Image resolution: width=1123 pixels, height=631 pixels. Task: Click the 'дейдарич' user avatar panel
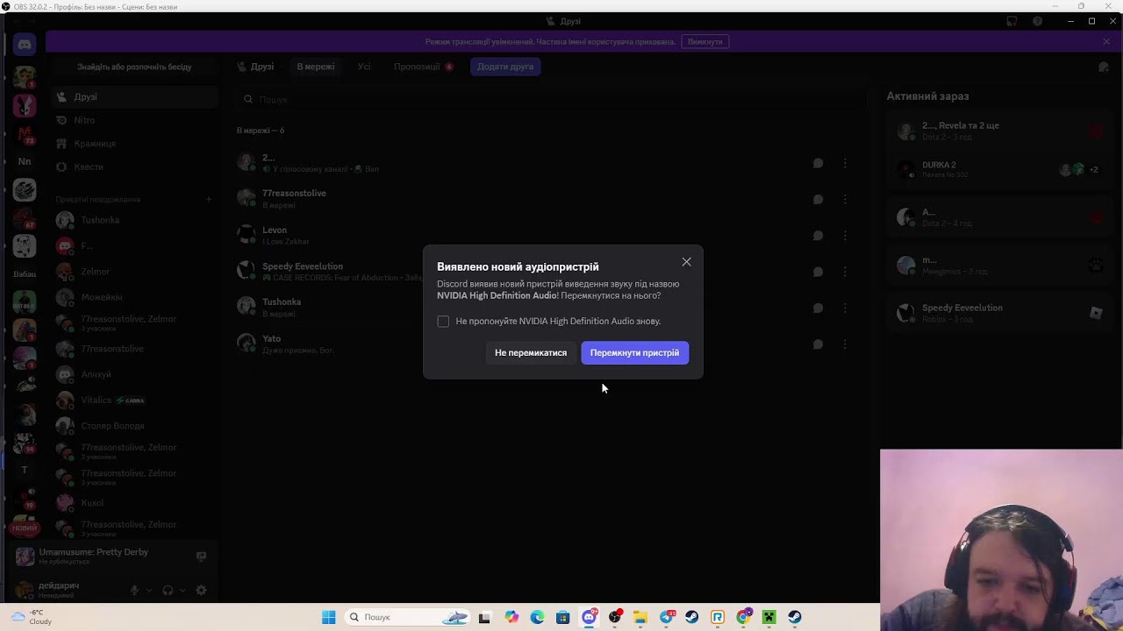(x=63, y=590)
